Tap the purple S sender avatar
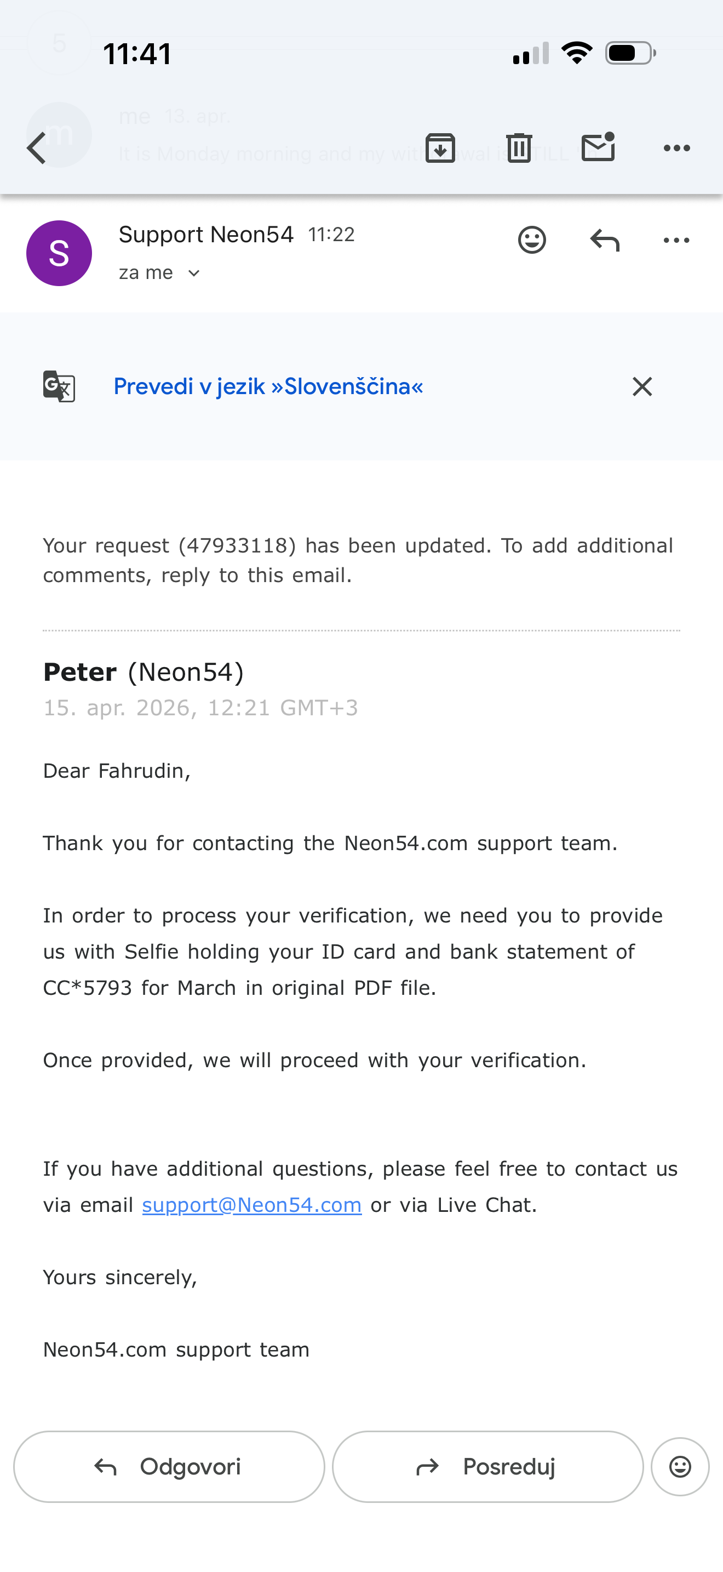This screenshot has height=1572, width=723. click(x=59, y=253)
